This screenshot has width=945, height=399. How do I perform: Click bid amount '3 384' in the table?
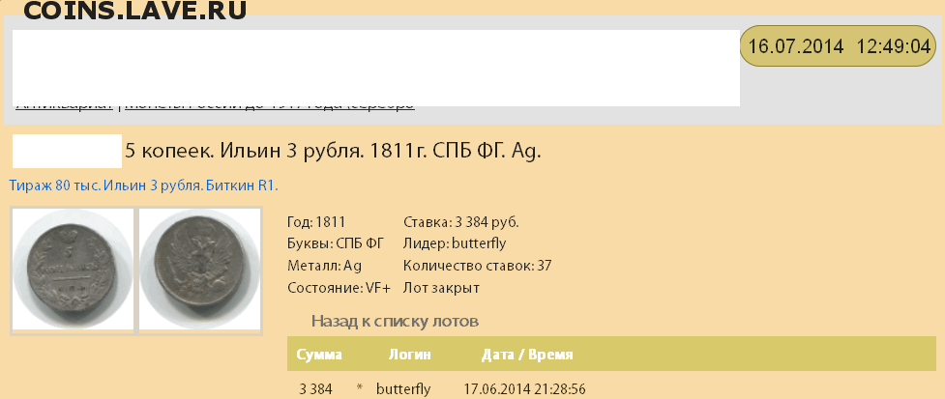pyautogui.click(x=315, y=389)
